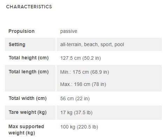Click the 56 cm (22 in) value
The height and width of the screenshot is (139, 165).
coord(75,98)
